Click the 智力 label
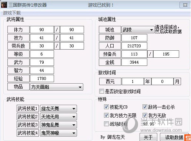This screenshot has height=141, width=191. click(19, 70)
